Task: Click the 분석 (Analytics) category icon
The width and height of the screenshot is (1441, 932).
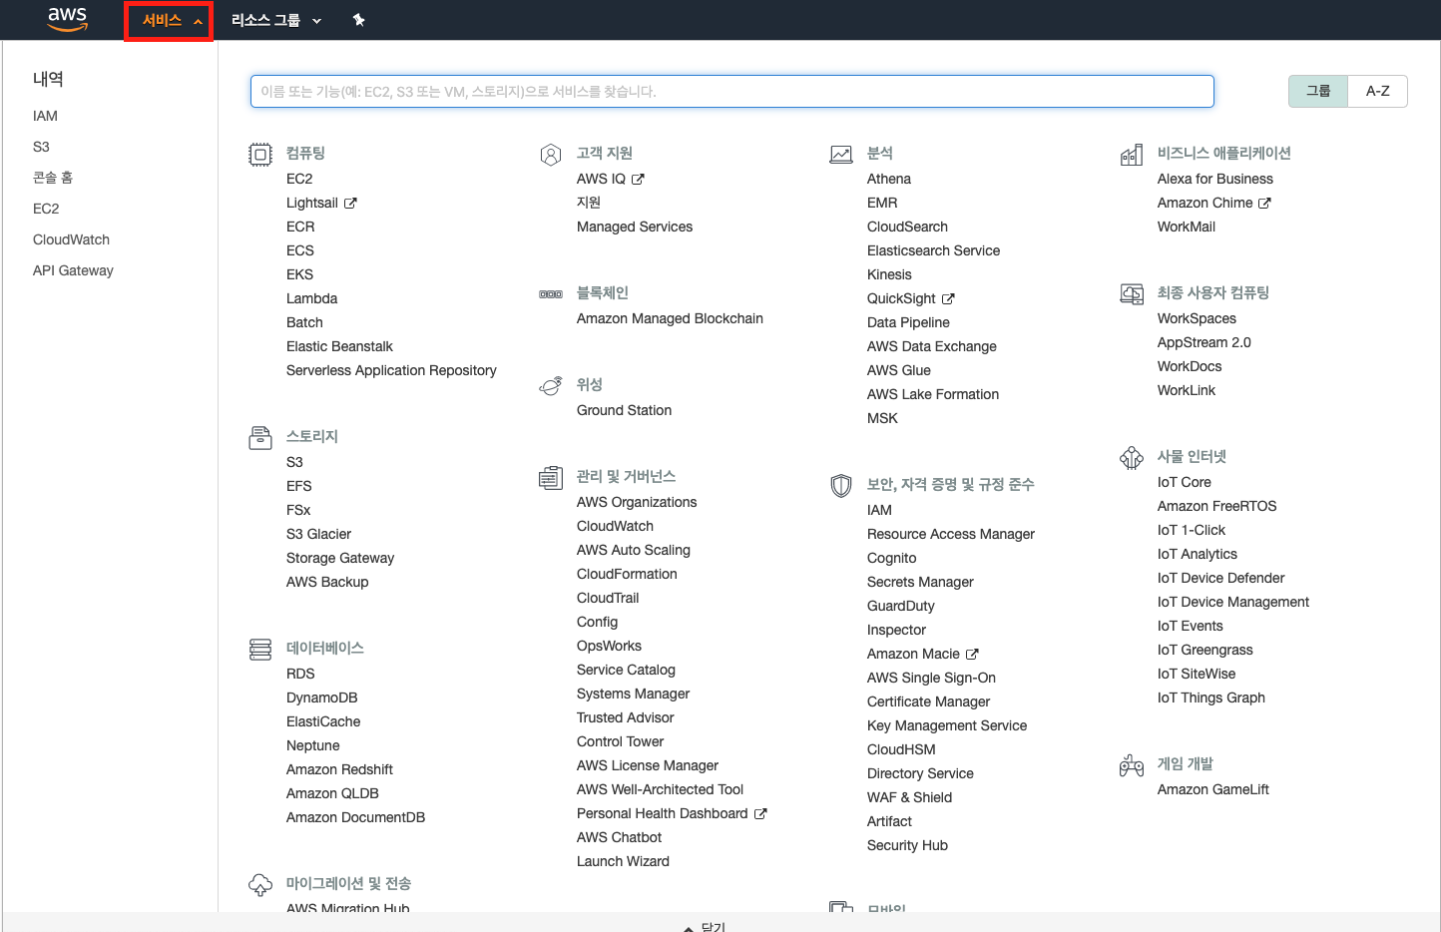Action: pyautogui.click(x=840, y=154)
